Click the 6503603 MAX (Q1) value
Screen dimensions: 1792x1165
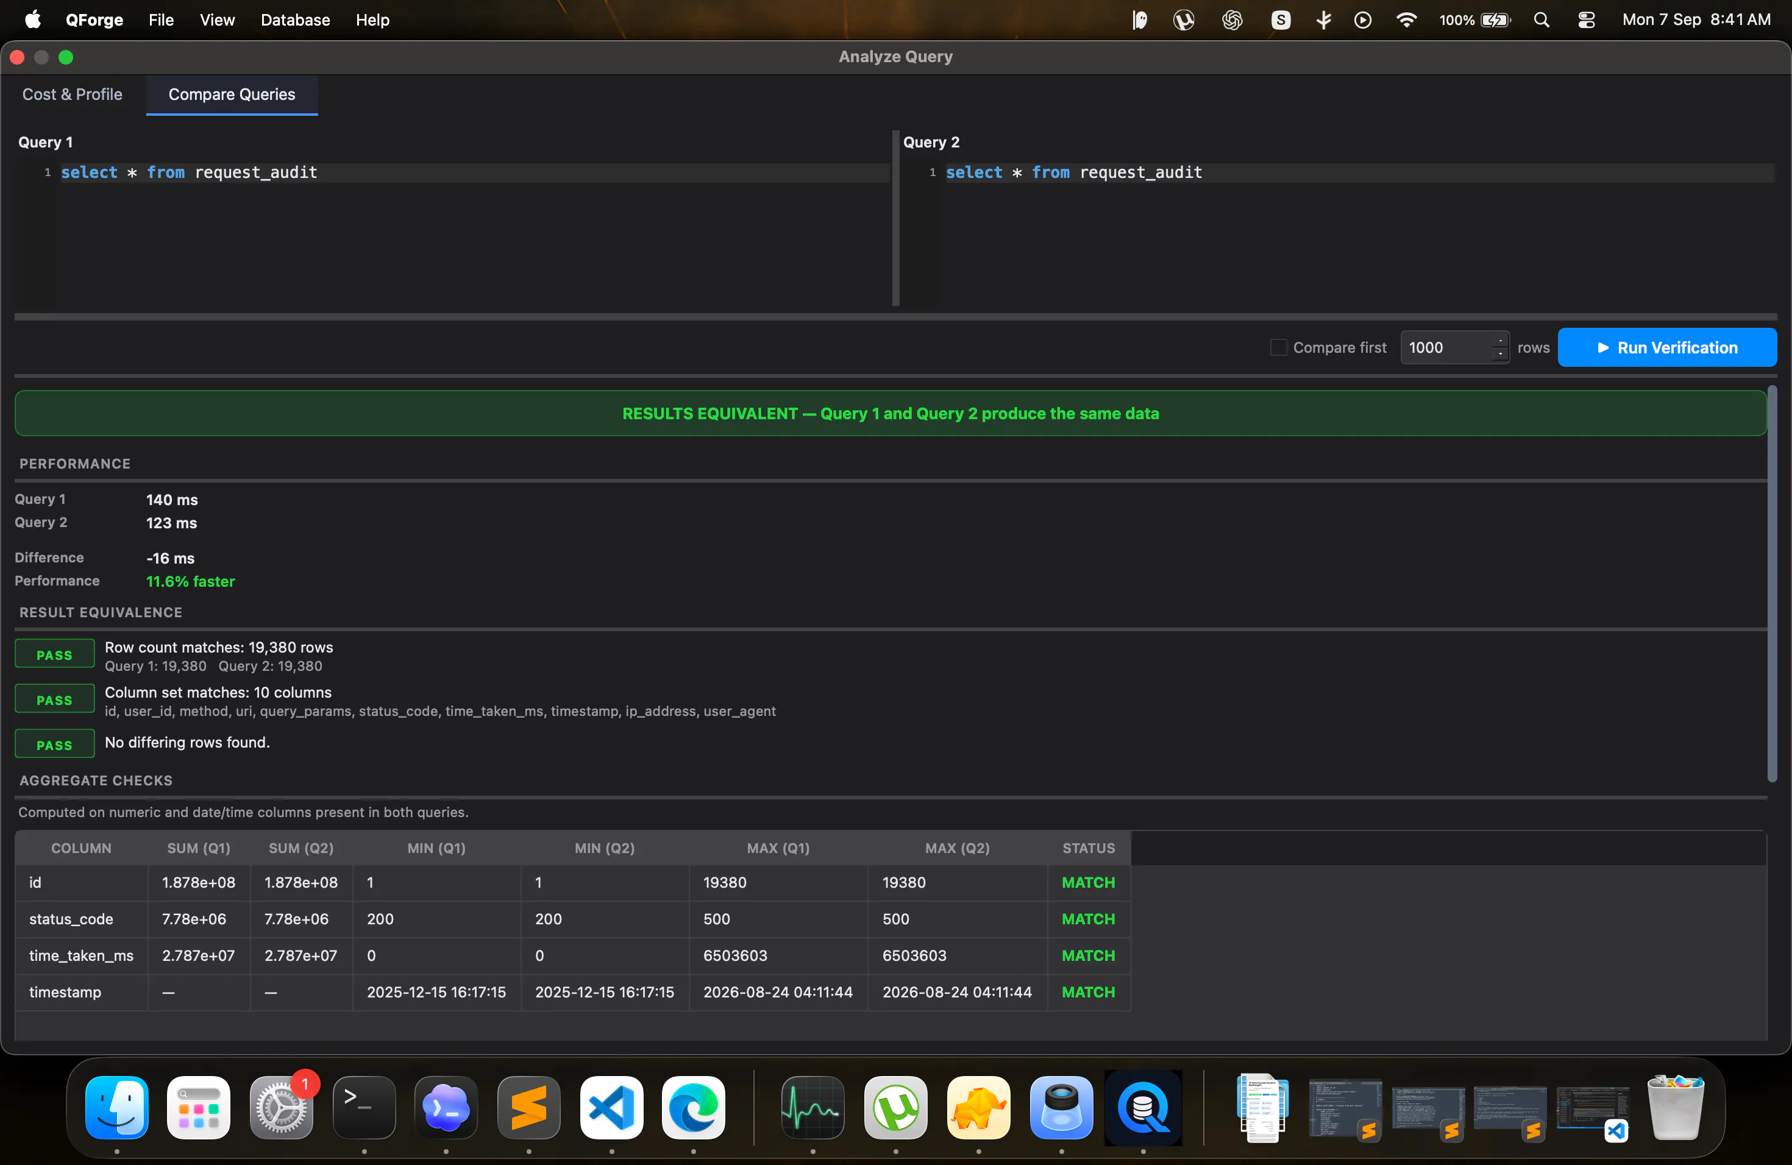click(735, 955)
